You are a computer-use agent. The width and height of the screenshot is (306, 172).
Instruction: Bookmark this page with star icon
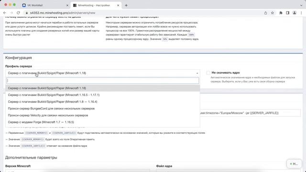tap(272, 13)
